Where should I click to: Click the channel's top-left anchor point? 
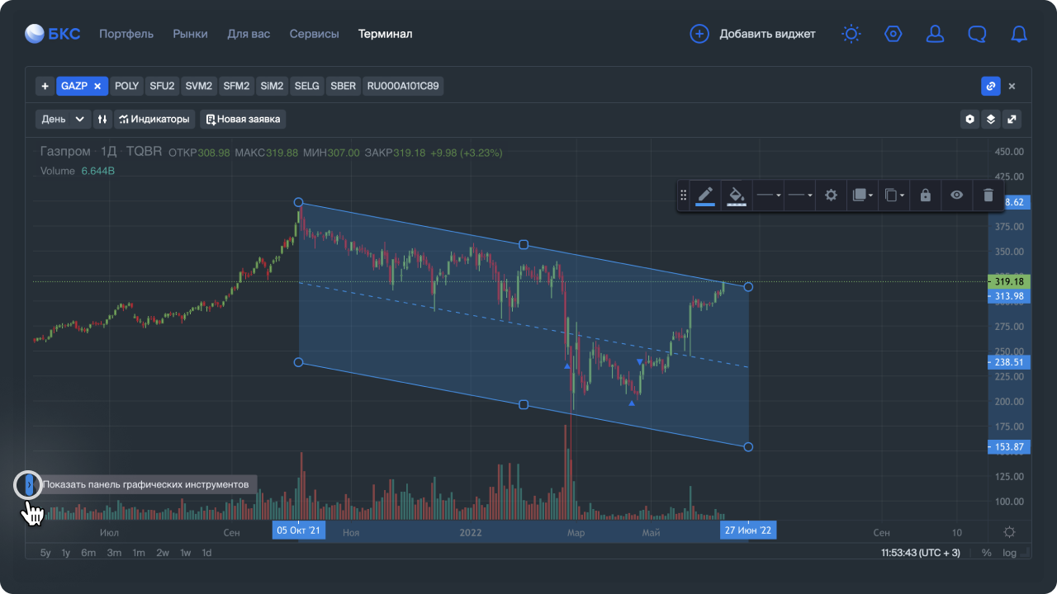[299, 202]
